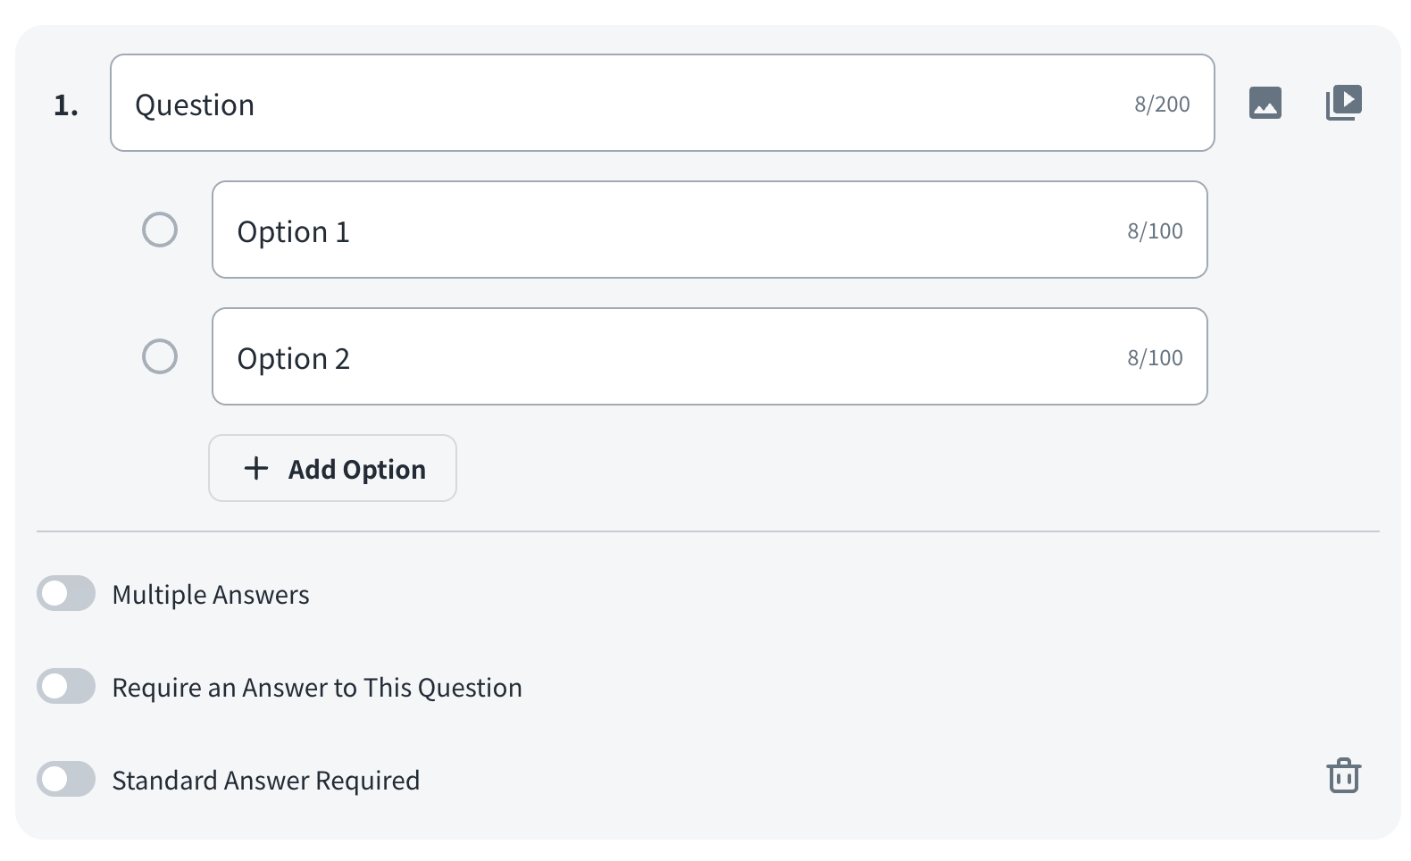Switch on the Standard Answer Required toggle

(66, 779)
